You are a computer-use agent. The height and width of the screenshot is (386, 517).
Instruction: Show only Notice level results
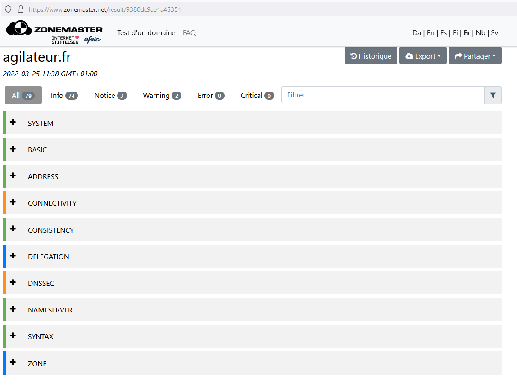110,95
